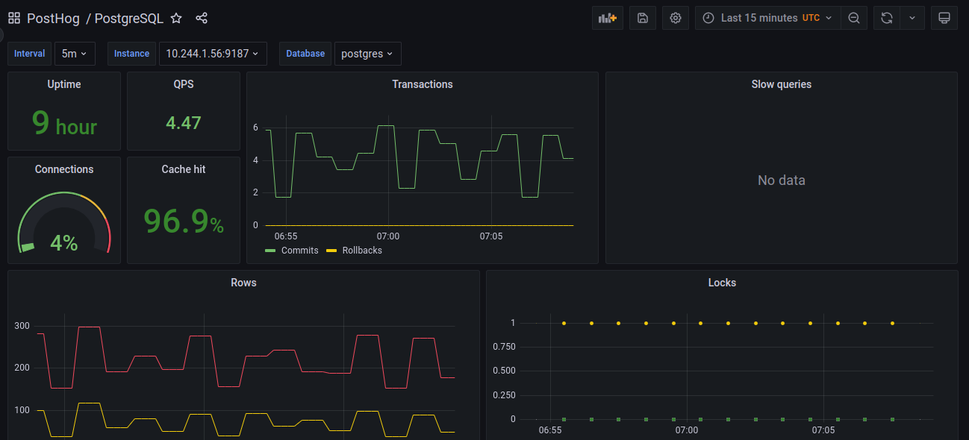This screenshot has height=440, width=969.
Task: Enable kiosk mode with the TV icon
Action: coord(944,17)
